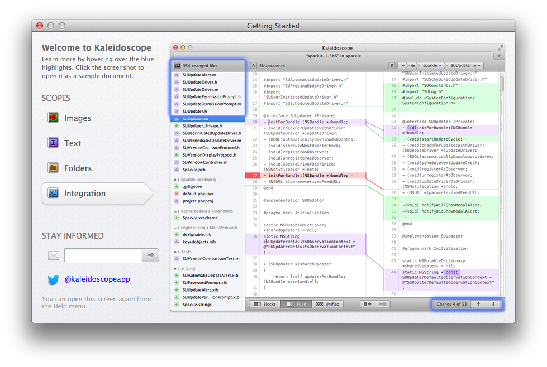Select the Text scope icon
Image resolution: width=547 pixels, height=367 pixels.
[x=54, y=143]
